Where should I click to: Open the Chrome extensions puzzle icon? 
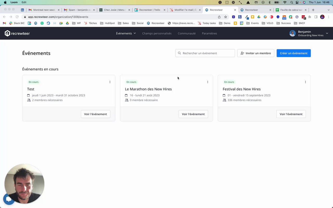pyautogui.click(x=310, y=17)
